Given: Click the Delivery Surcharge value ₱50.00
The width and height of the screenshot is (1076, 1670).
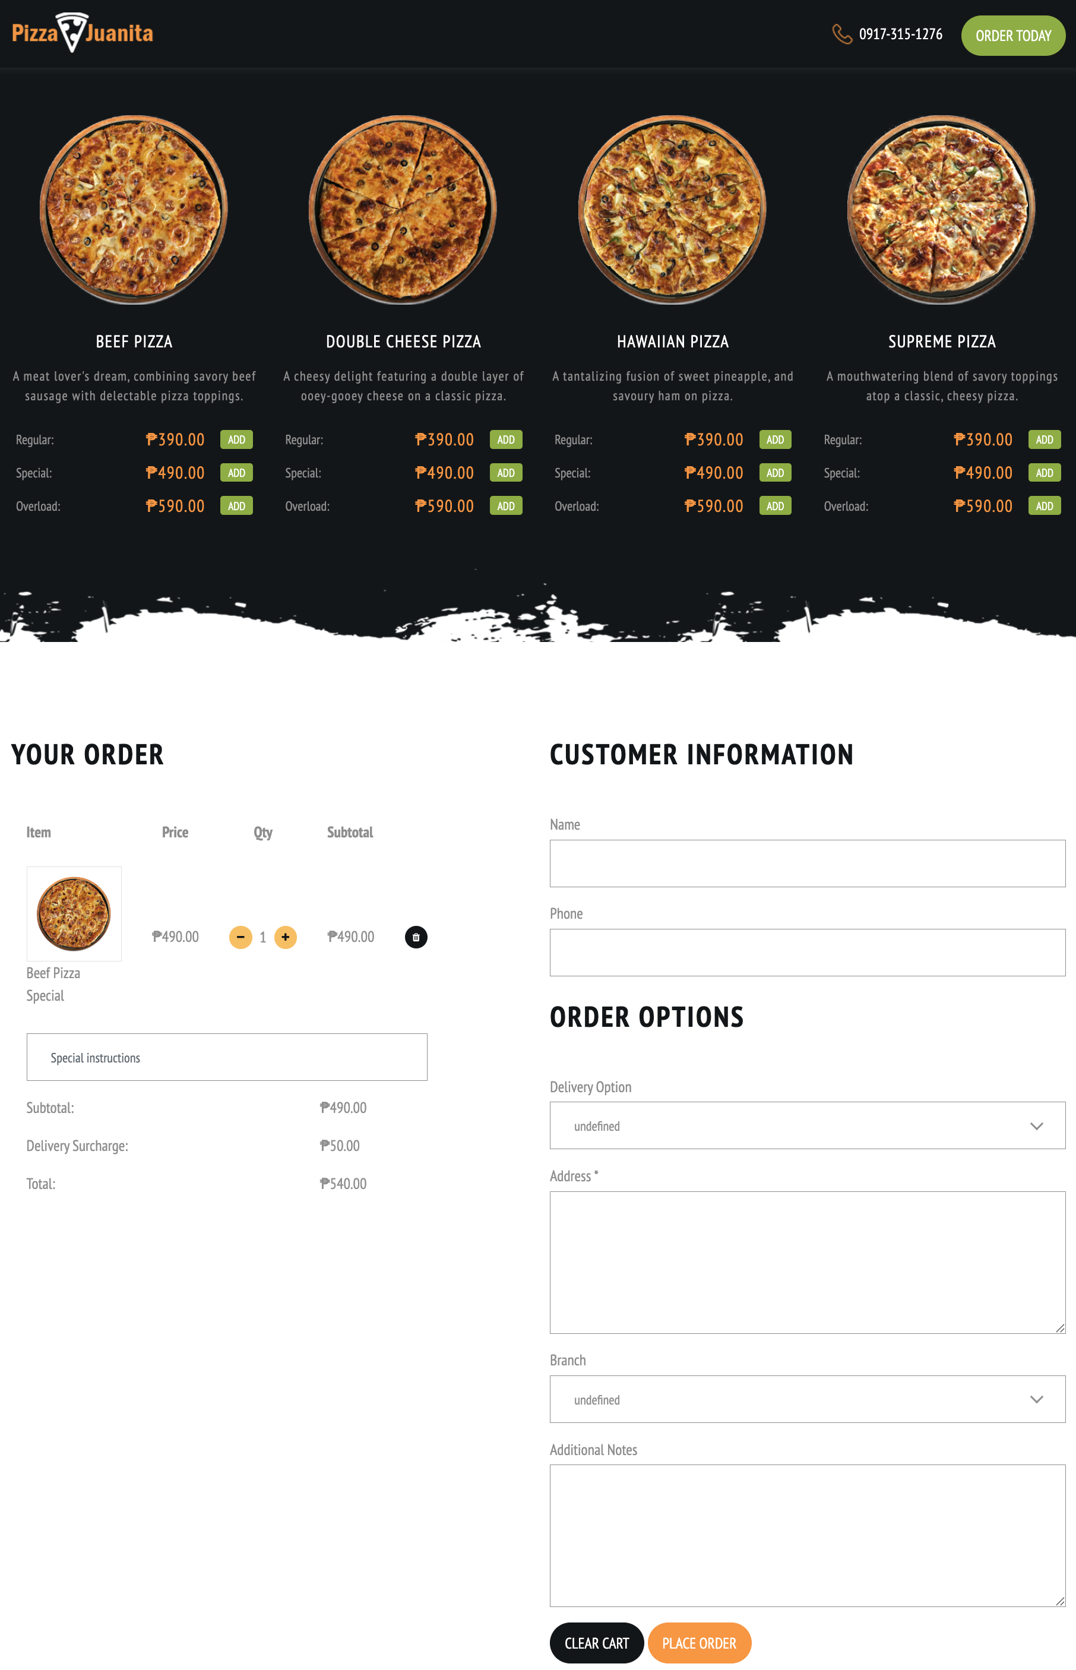Looking at the screenshot, I should [x=340, y=1146].
